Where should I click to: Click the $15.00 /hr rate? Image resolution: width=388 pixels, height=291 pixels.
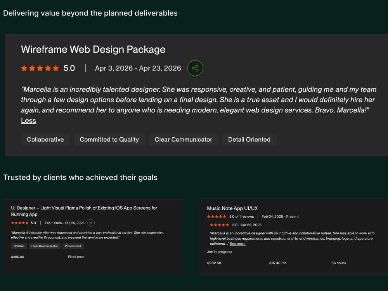point(278,263)
